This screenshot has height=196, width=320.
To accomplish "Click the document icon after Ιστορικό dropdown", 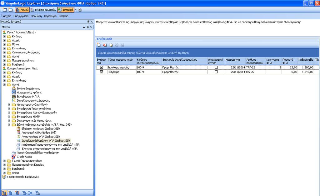I will click(x=80, y=10).
